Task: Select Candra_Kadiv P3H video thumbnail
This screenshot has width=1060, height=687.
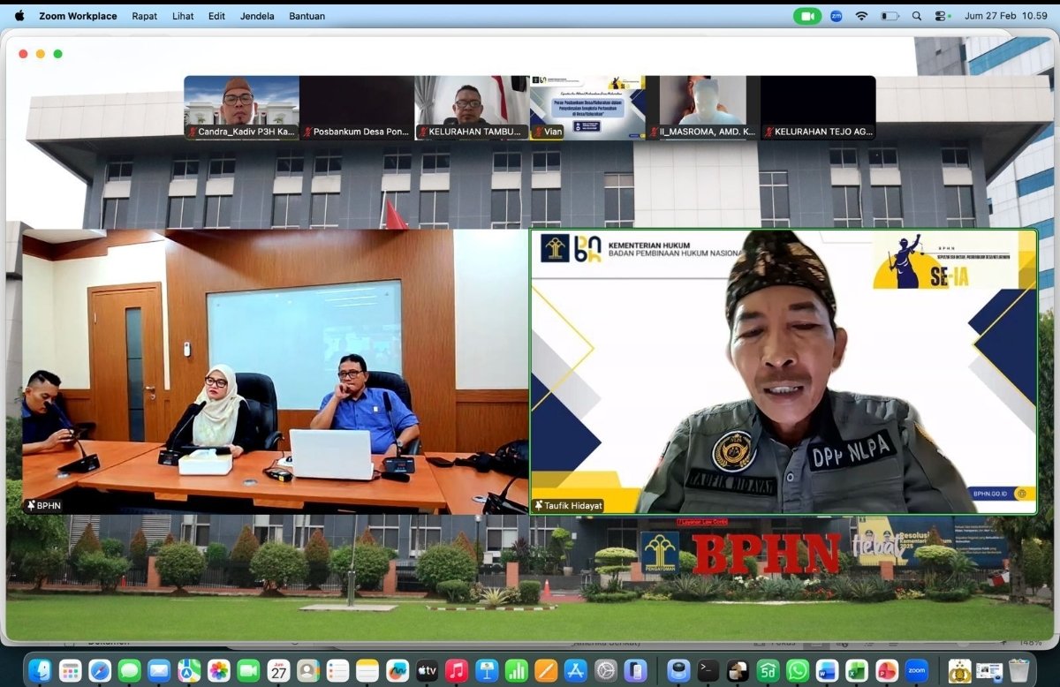Action: click(x=241, y=108)
